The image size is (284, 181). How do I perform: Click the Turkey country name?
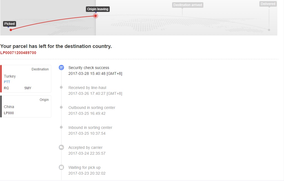10,76
